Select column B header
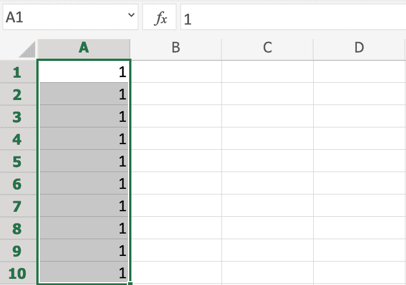 coord(176,48)
